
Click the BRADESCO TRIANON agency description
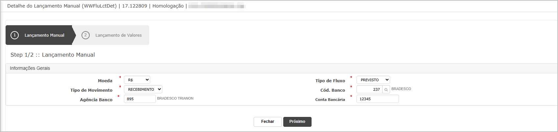coord(175,98)
